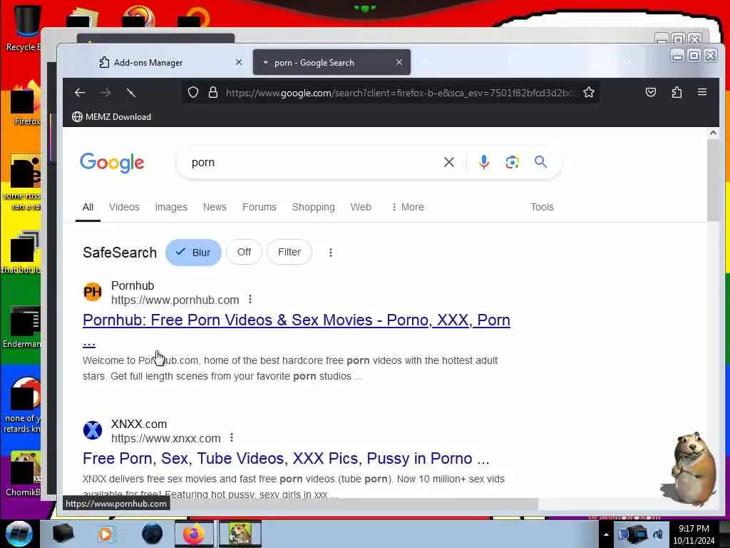Select the Filter SafeSearch option
The image size is (730, 548).
coord(289,252)
